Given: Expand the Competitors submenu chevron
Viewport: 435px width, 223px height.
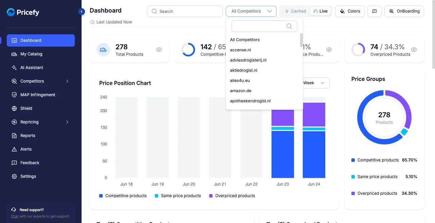Looking at the screenshot, I should click(67, 81).
